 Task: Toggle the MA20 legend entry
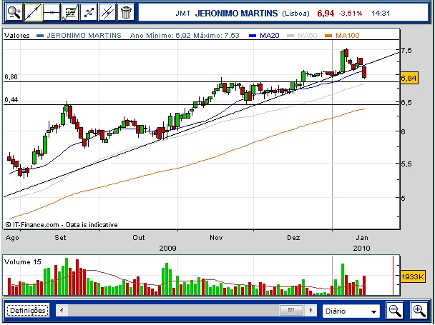[x=265, y=36]
